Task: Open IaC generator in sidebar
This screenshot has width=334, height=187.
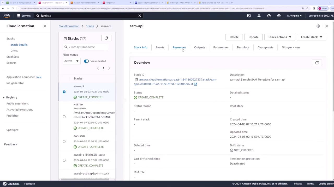Action: pos(15,83)
